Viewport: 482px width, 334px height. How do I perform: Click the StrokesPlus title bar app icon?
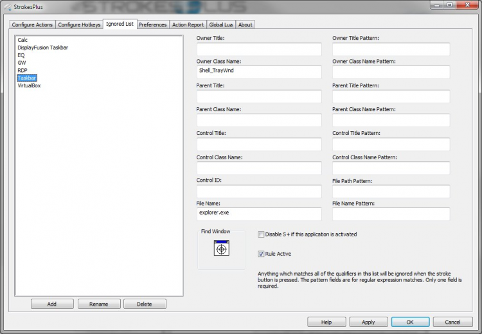8,7
